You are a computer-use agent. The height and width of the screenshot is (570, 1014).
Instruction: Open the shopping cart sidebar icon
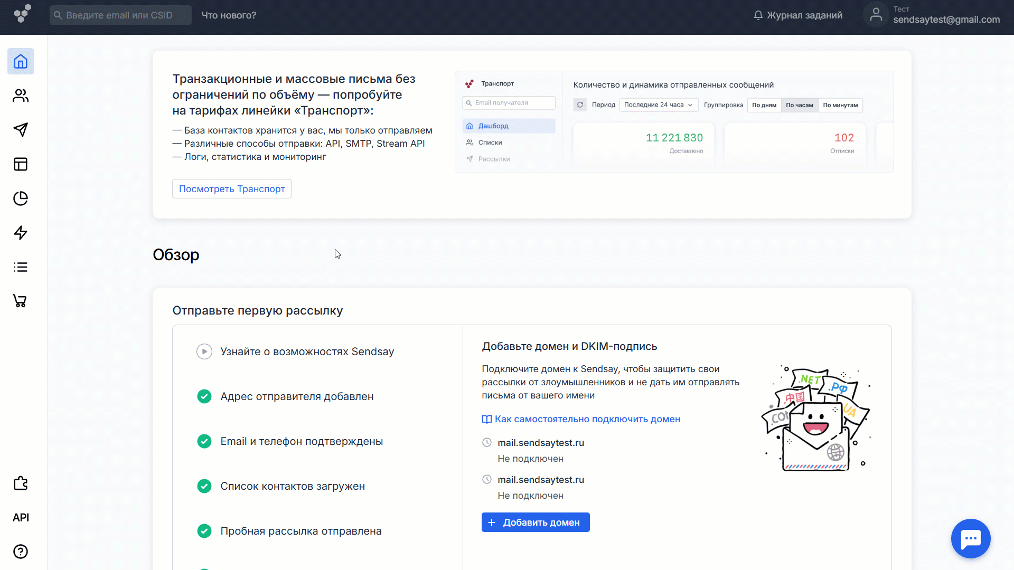[x=21, y=301]
